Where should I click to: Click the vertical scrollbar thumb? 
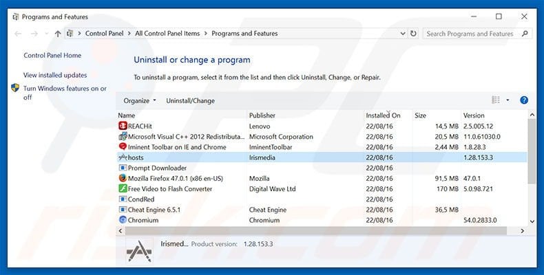tap(532, 151)
